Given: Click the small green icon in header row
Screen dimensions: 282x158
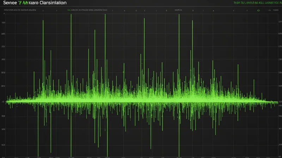Looking at the screenshot, I should 258,11.
